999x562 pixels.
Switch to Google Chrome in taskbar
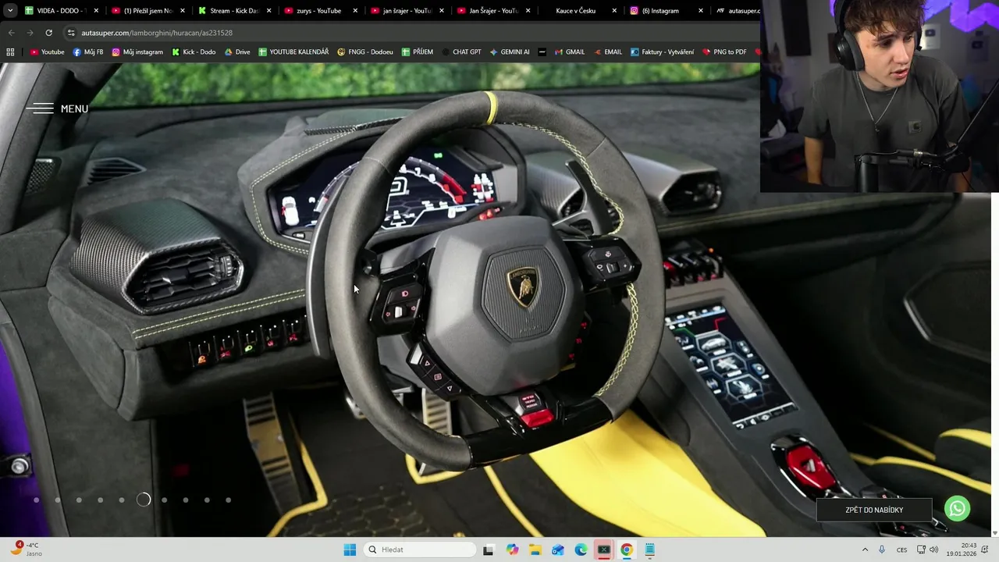click(x=627, y=550)
